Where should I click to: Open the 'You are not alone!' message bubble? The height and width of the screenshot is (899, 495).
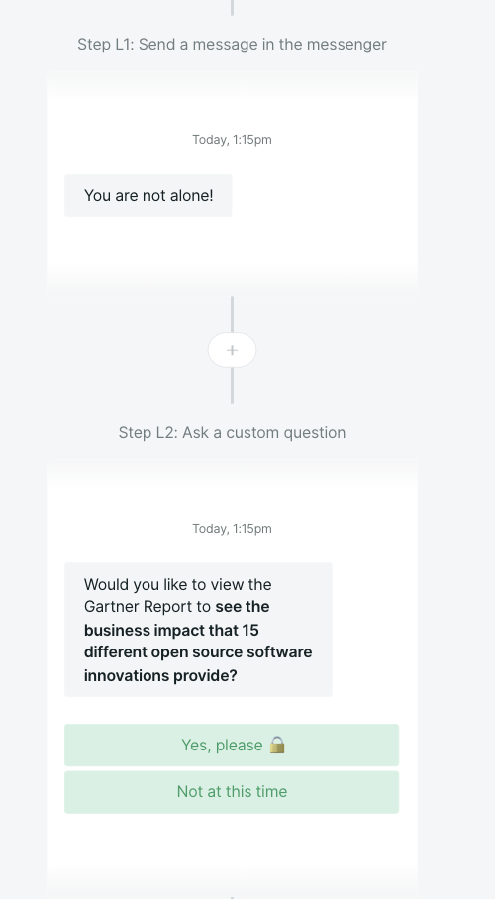[x=148, y=195]
